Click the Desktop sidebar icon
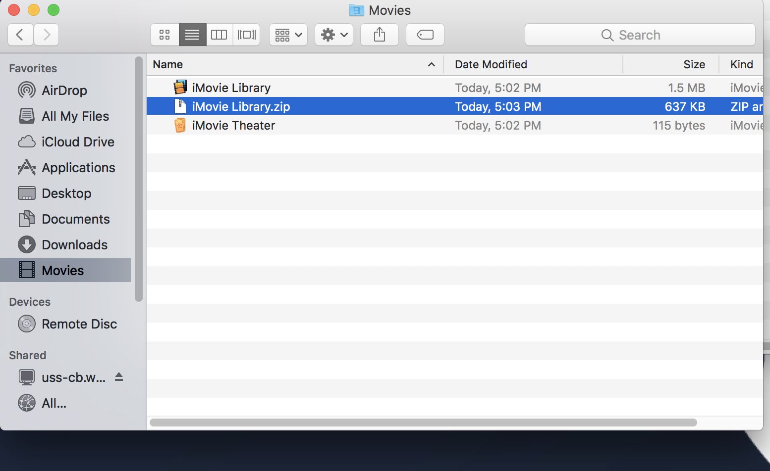This screenshot has width=770, height=471. point(27,193)
